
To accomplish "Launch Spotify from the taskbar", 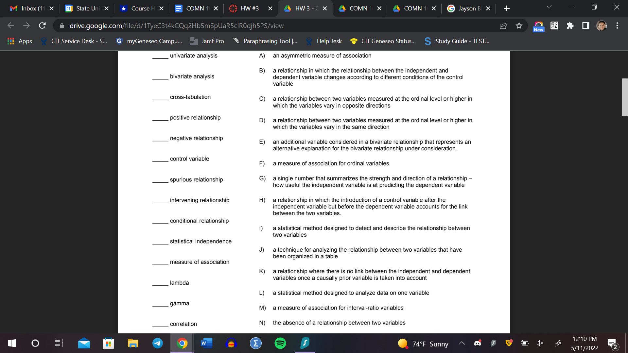I will pos(280,343).
